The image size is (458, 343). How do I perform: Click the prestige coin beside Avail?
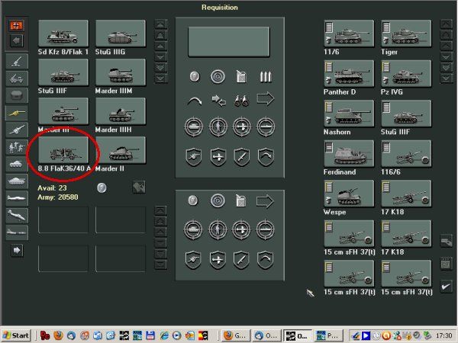pos(102,188)
